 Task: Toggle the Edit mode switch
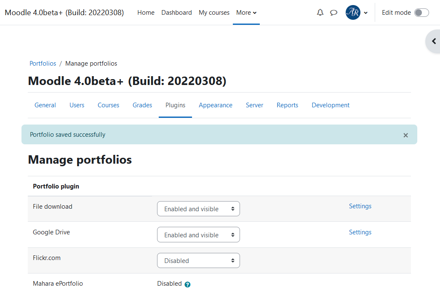421,13
